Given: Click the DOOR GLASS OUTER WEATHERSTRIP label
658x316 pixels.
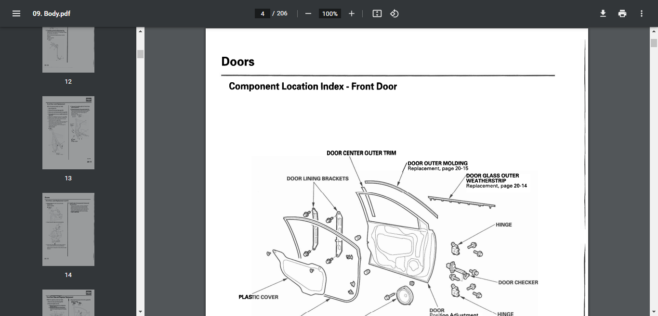Looking at the screenshot, I should click(x=492, y=178).
